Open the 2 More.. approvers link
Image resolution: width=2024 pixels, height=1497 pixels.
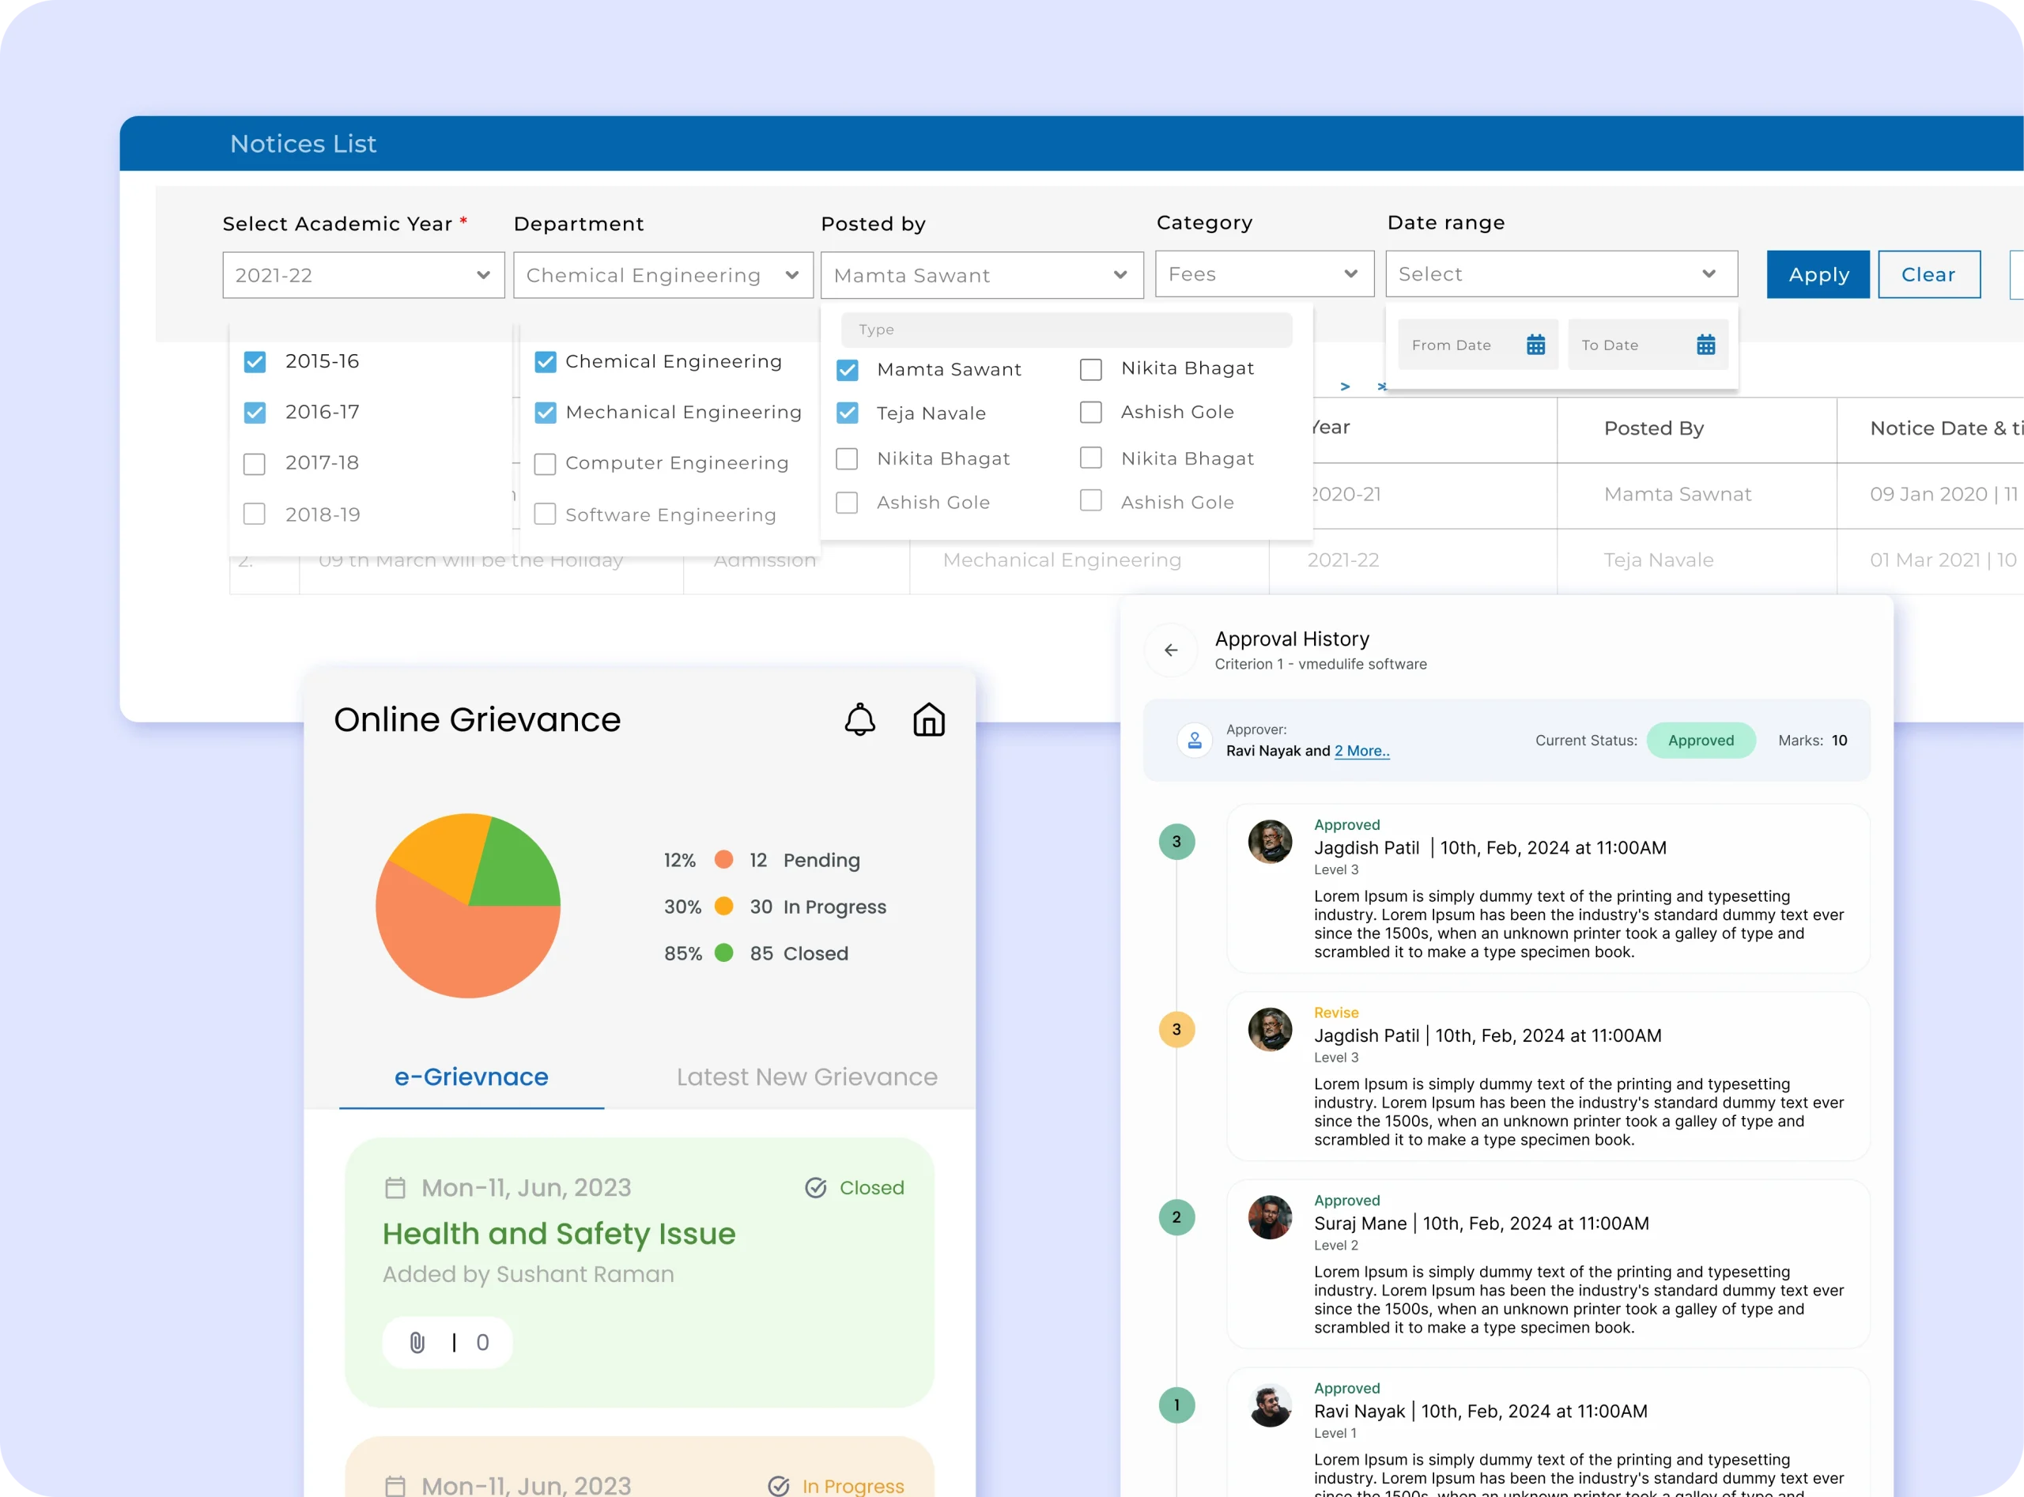pos(1361,751)
